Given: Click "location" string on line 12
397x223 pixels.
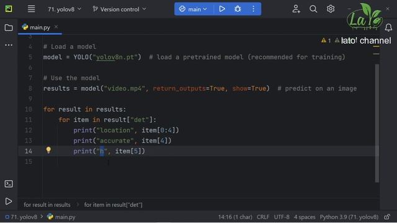Looking at the screenshot, I should pos(115,130).
